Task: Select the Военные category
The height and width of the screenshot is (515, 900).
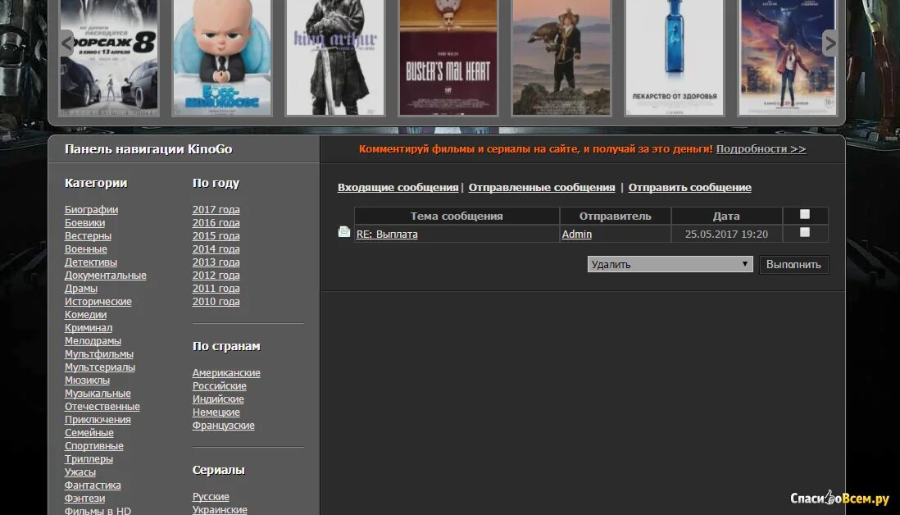Action: 85,249
